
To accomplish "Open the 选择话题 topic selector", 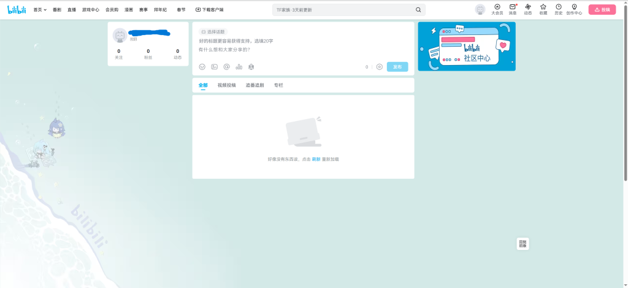I will pyautogui.click(x=213, y=31).
